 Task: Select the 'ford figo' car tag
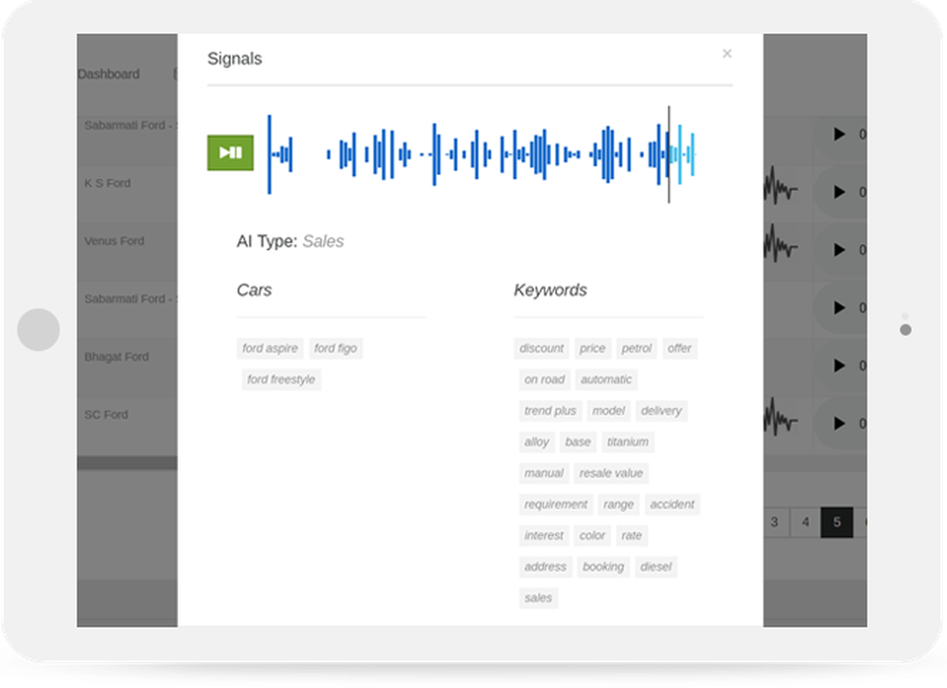336,348
